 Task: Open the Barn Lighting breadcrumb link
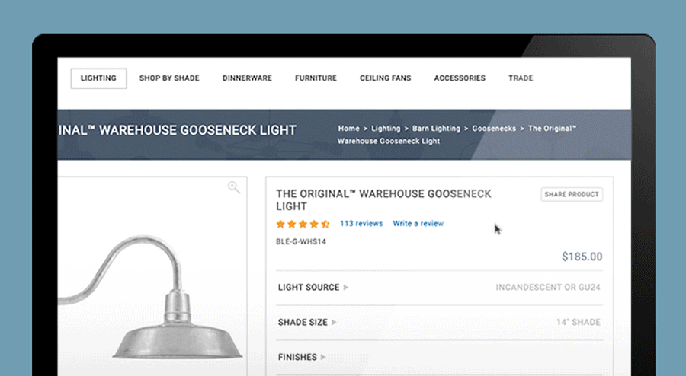(x=436, y=129)
